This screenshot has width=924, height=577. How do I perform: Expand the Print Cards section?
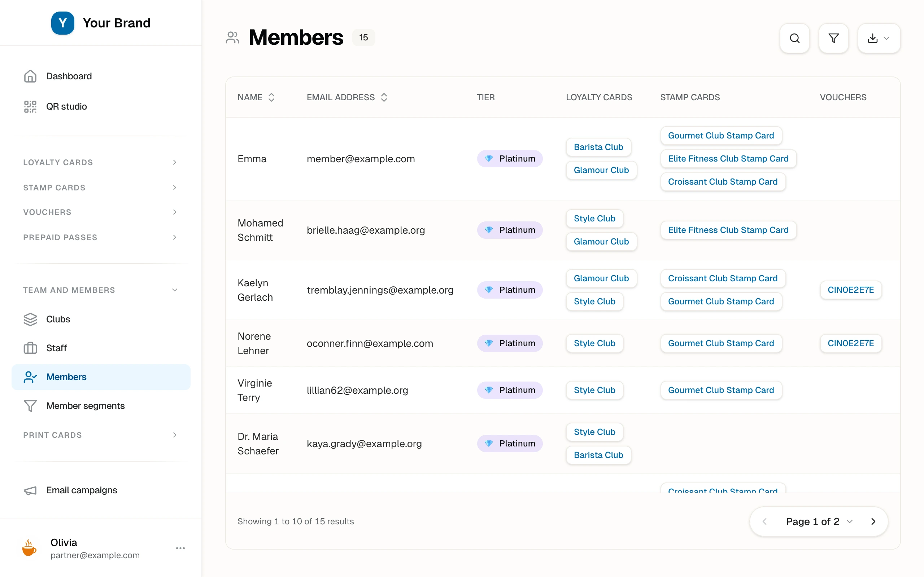(x=101, y=435)
